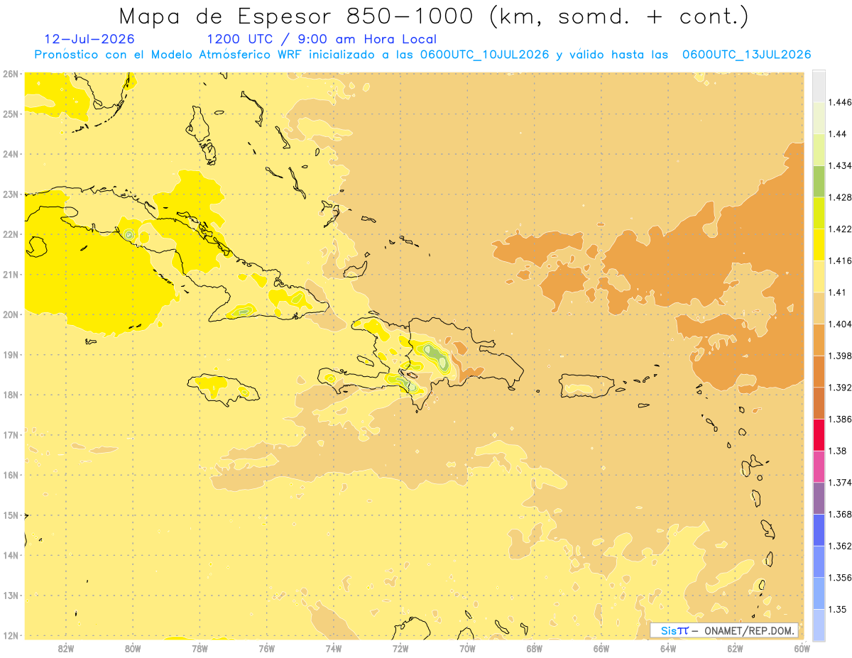Click the latitude label '18N'
This screenshot has height=658, width=852.
pyautogui.click(x=10, y=395)
